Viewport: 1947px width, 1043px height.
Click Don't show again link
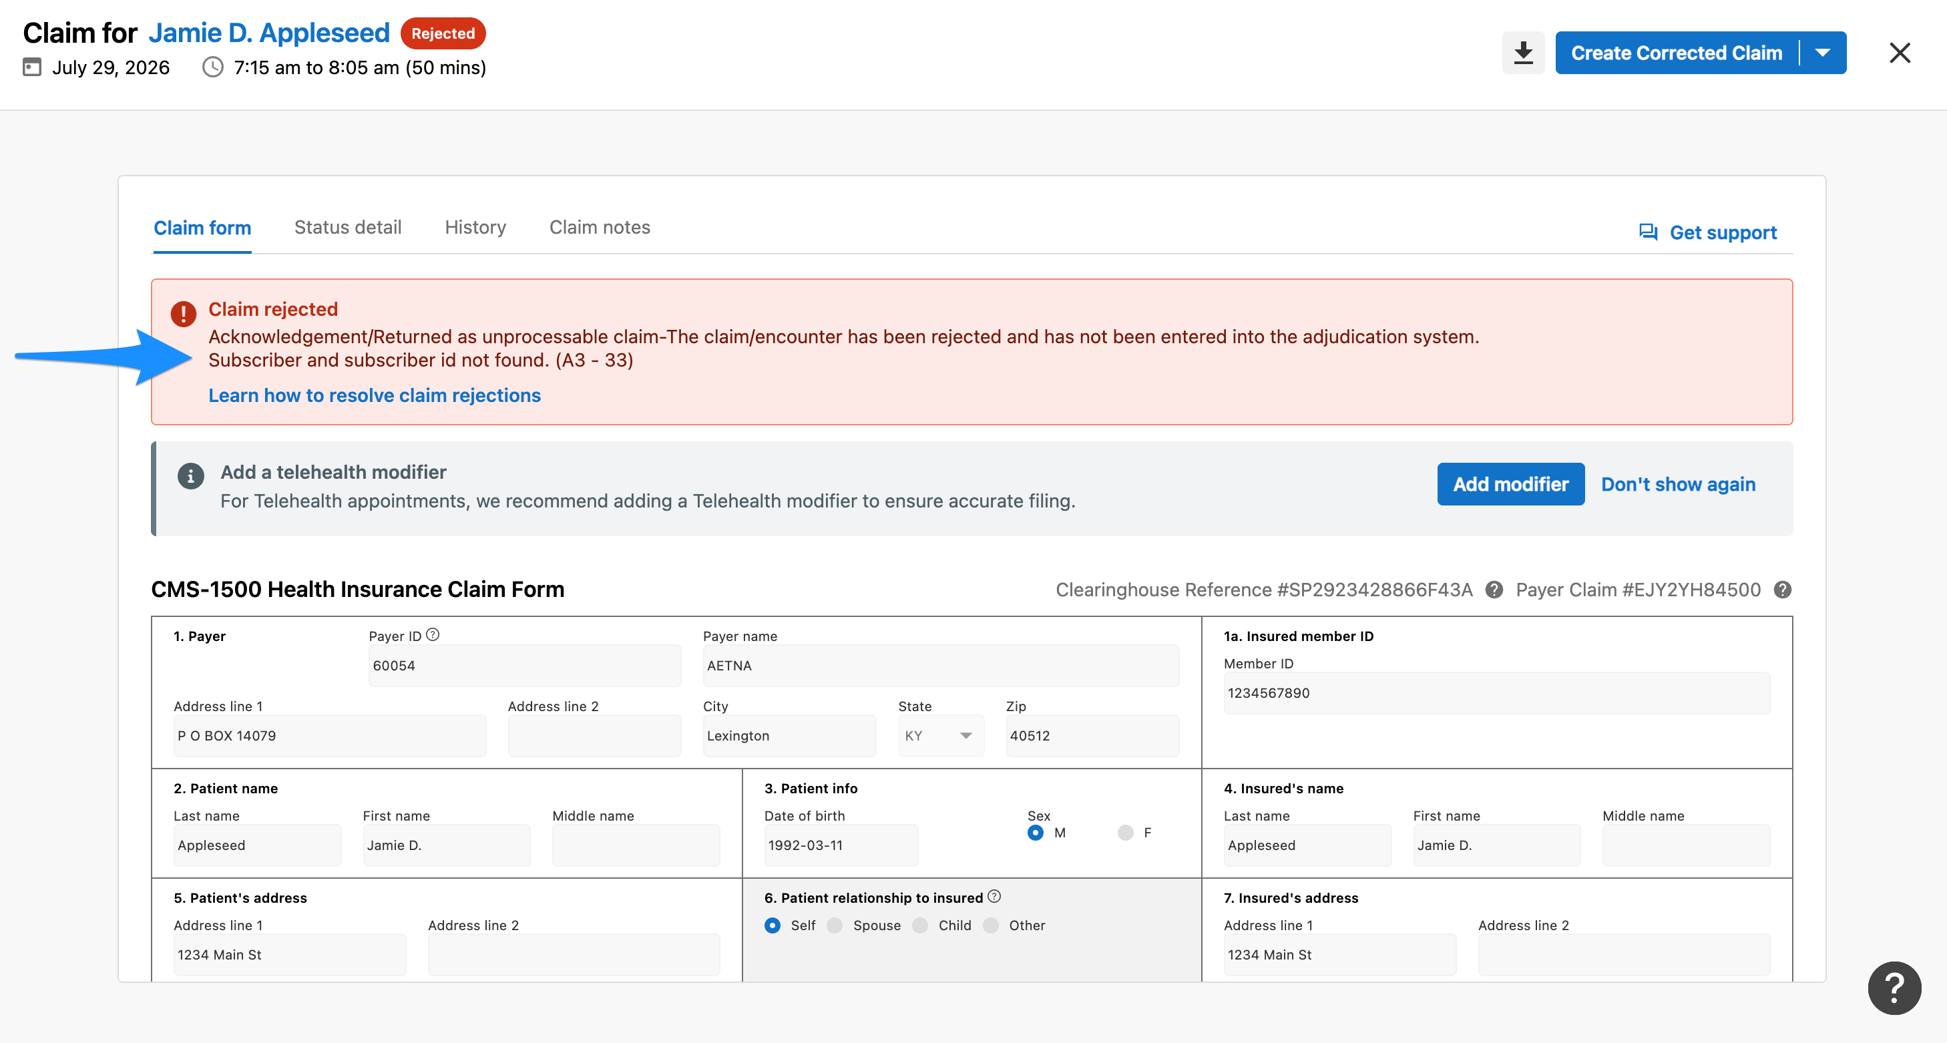pyautogui.click(x=1678, y=485)
